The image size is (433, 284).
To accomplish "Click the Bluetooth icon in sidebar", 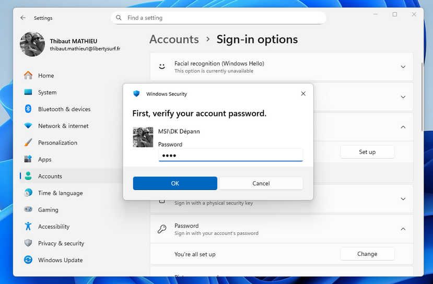I will [x=28, y=109].
